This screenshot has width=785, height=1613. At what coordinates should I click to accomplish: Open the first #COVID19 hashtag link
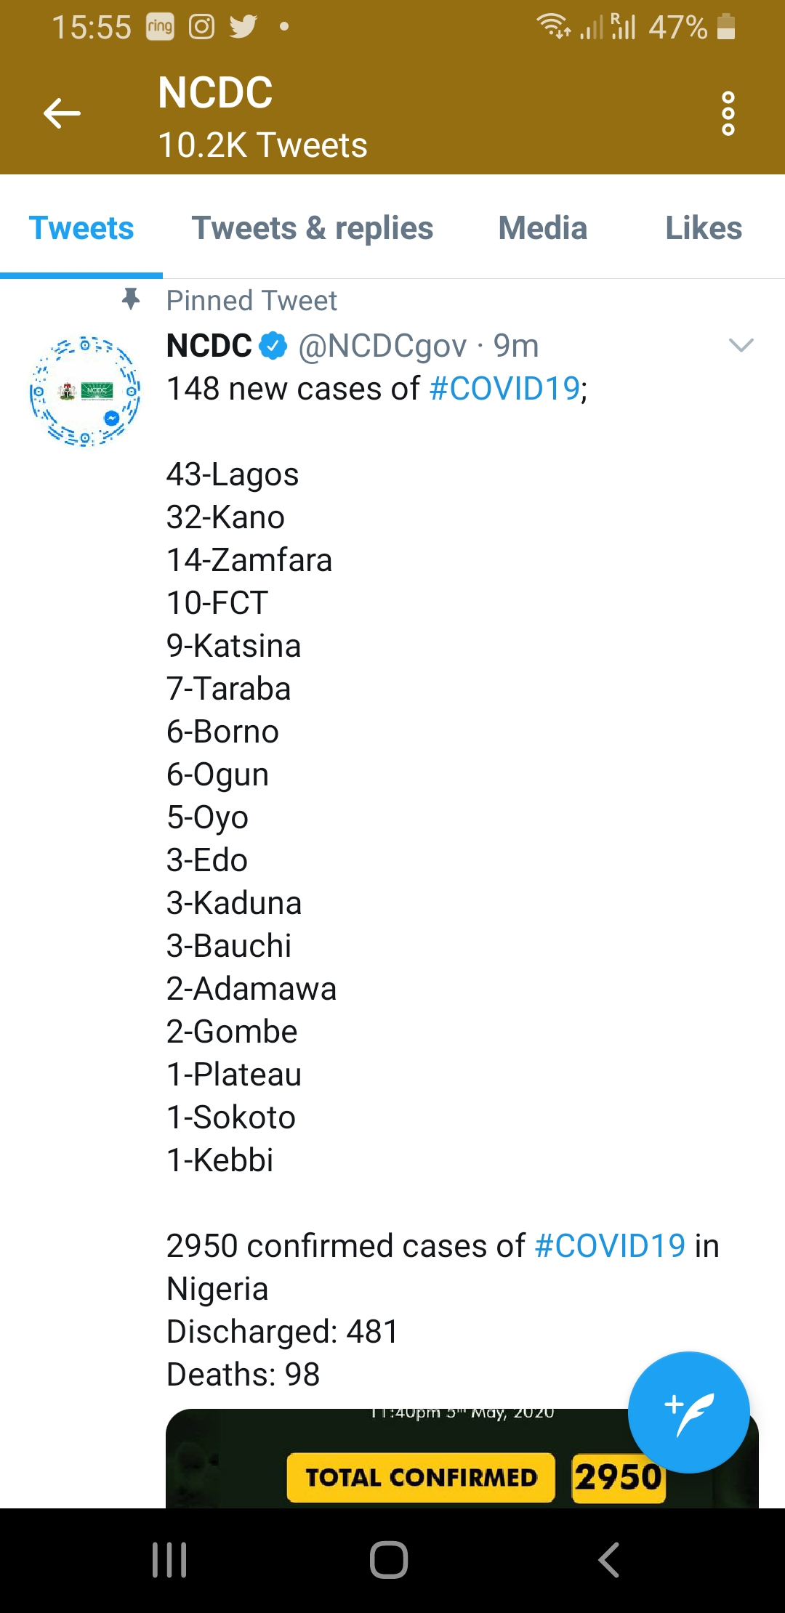[504, 389]
